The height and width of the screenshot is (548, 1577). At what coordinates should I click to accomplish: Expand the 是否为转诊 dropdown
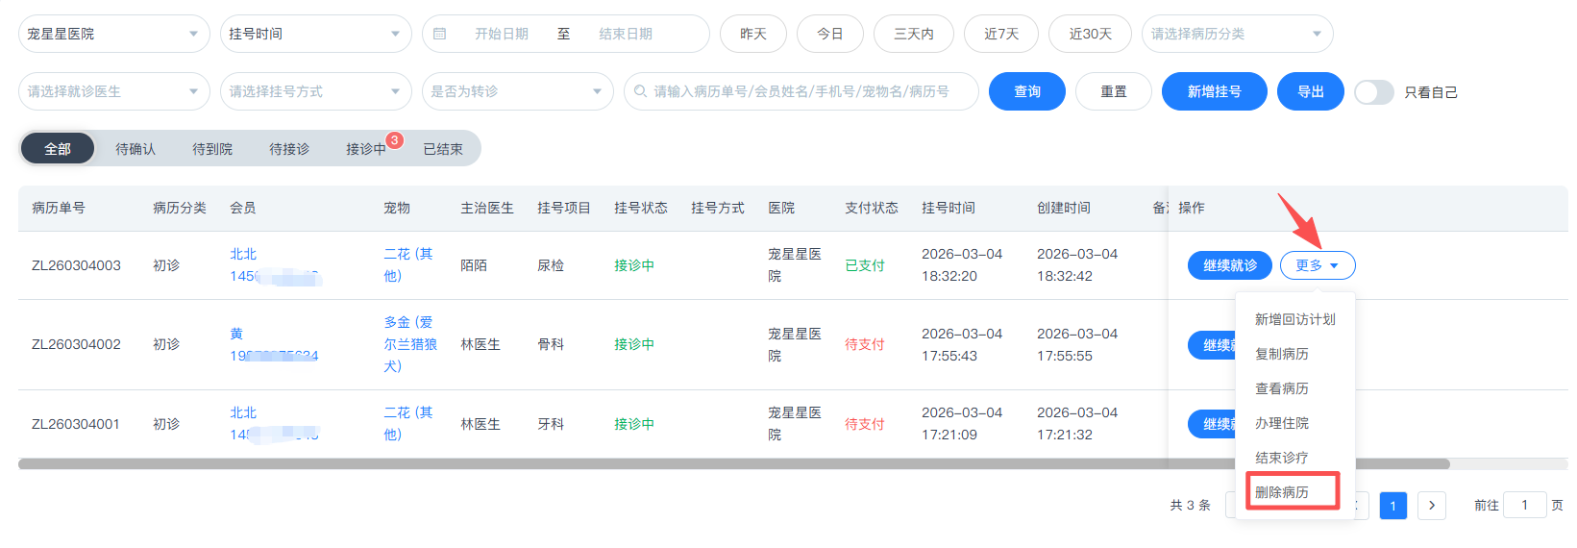point(517,91)
